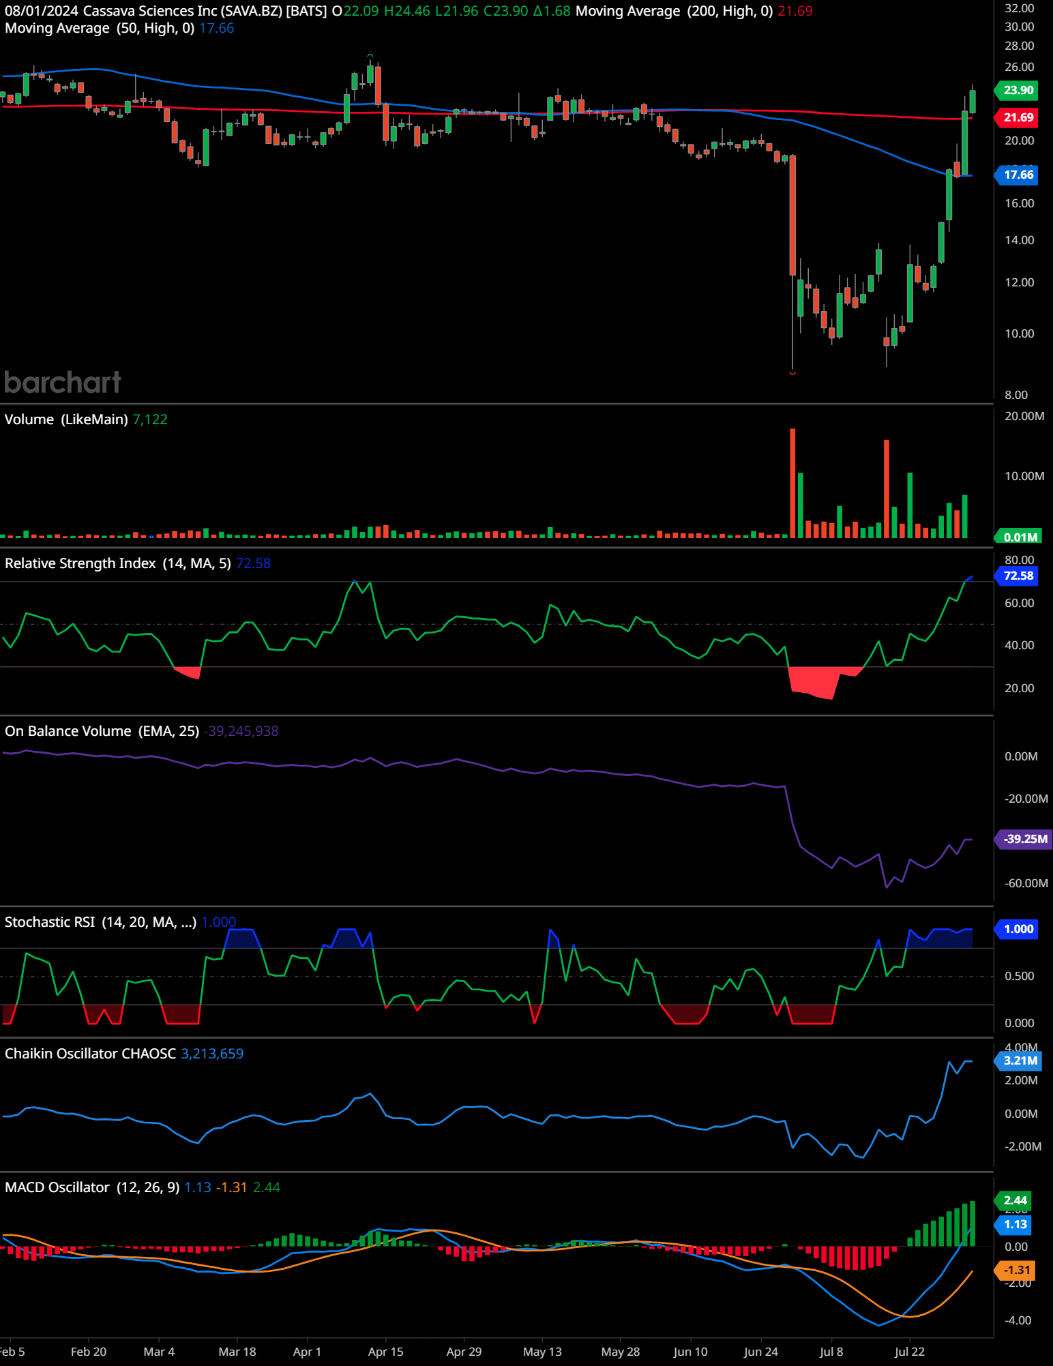1053x1366 pixels.
Task: Click the Apr 15 date label
Action: (x=385, y=1352)
